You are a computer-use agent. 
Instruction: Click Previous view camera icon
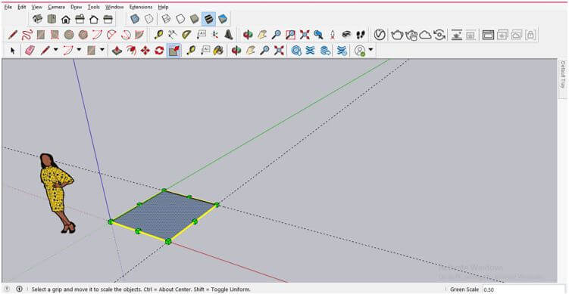click(318, 35)
